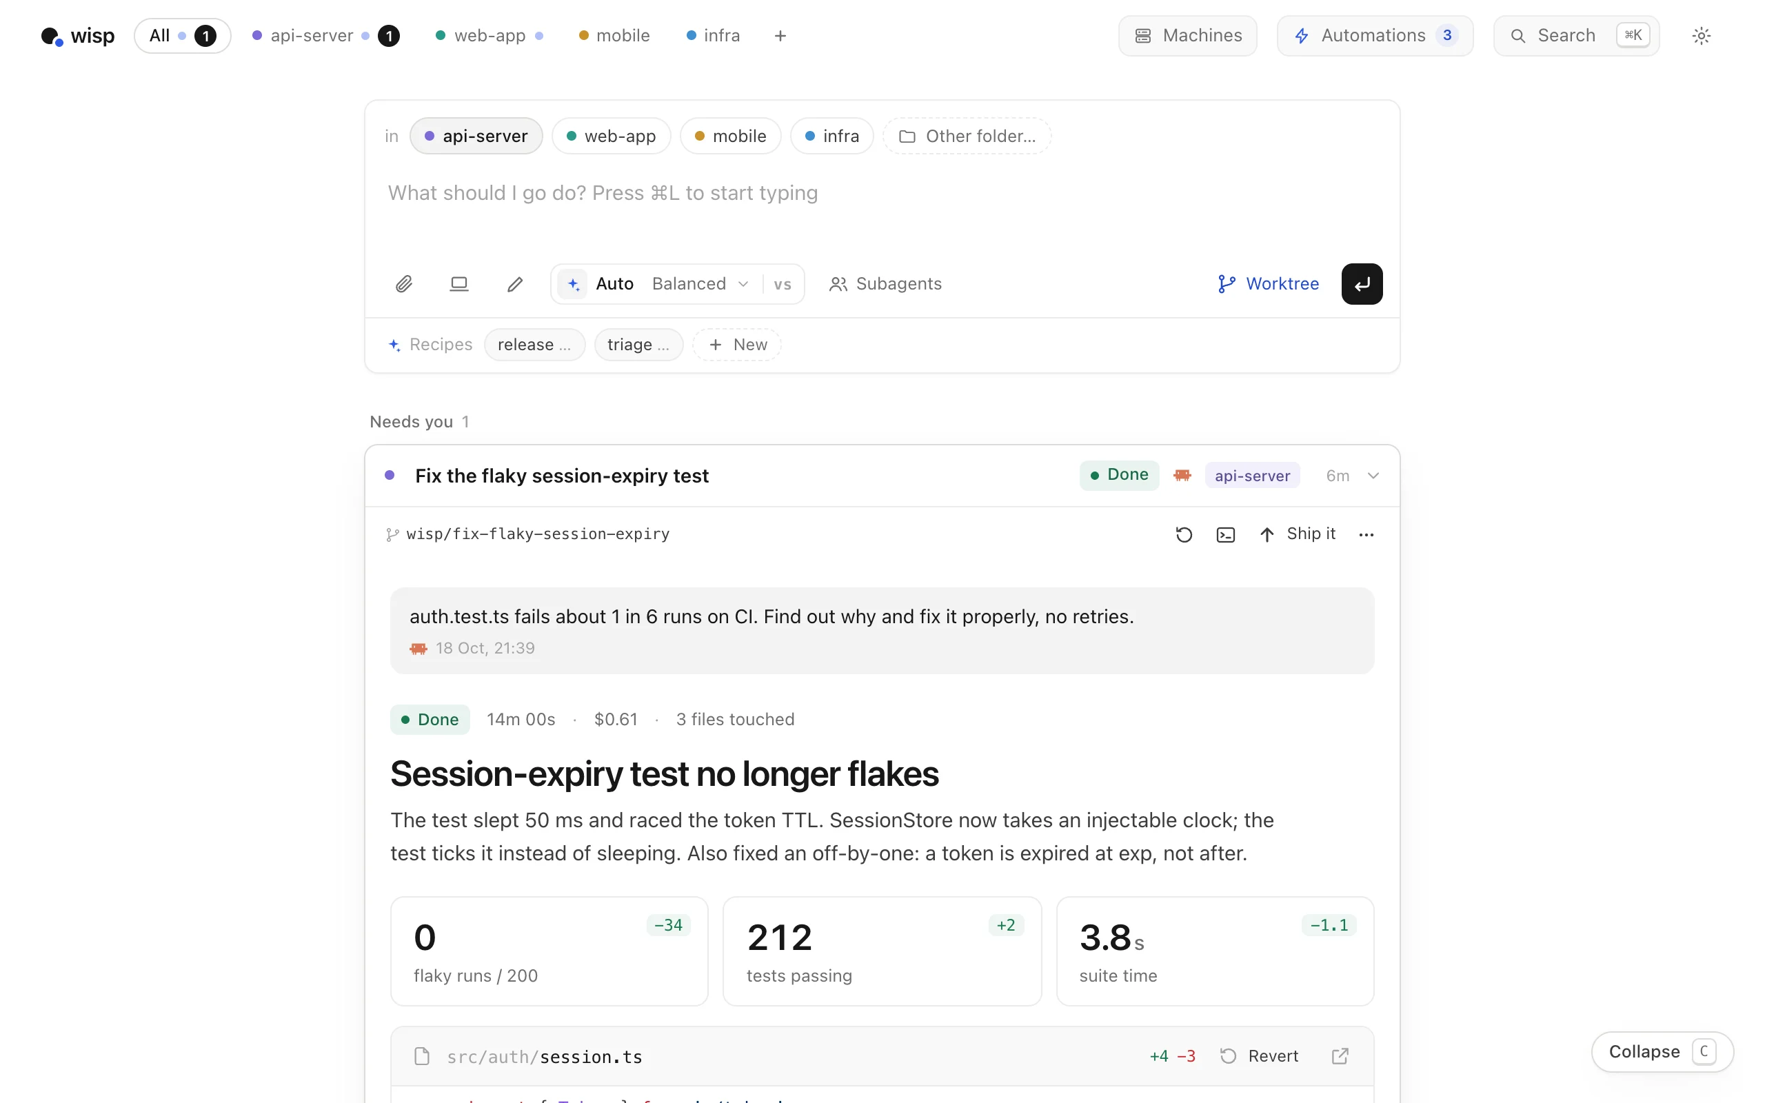Open the three-dots more options menu
1765x1103 pixels.
pos(1366,535)
